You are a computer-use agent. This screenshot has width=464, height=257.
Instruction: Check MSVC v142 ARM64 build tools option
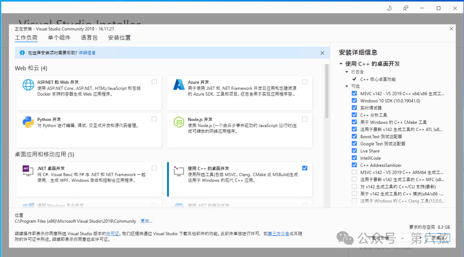354,172
